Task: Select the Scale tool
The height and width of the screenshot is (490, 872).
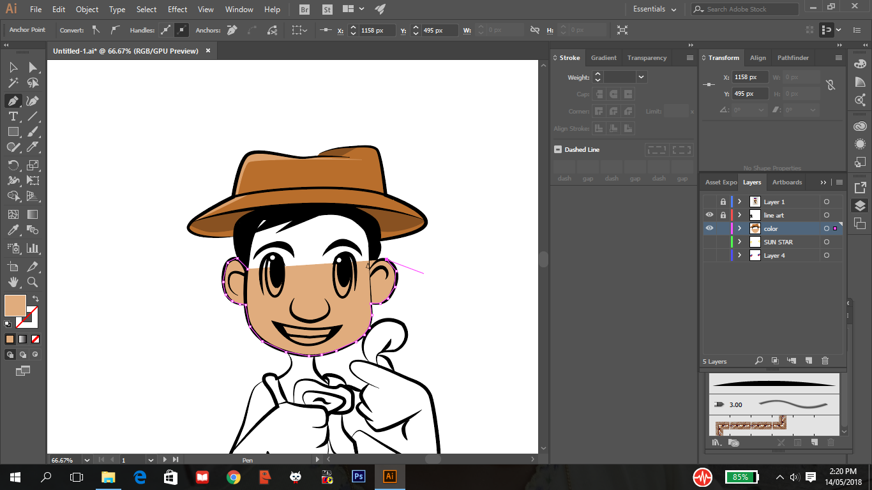Action: pyautogui.click(x=33, y=165)
